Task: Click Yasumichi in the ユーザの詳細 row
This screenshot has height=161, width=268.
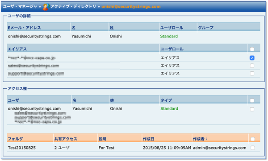Action: click(81, 36)
